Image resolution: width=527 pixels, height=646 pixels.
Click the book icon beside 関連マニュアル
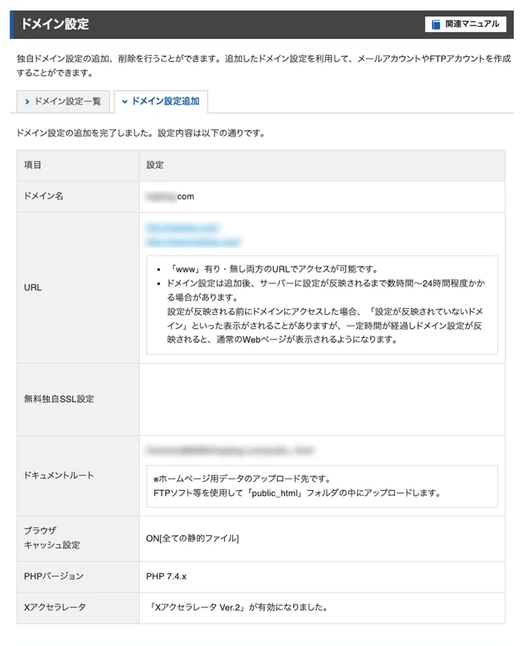[436, 25]
